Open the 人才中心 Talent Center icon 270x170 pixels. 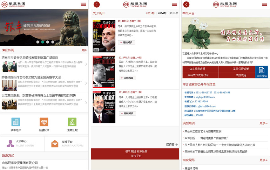click(10, 143)
